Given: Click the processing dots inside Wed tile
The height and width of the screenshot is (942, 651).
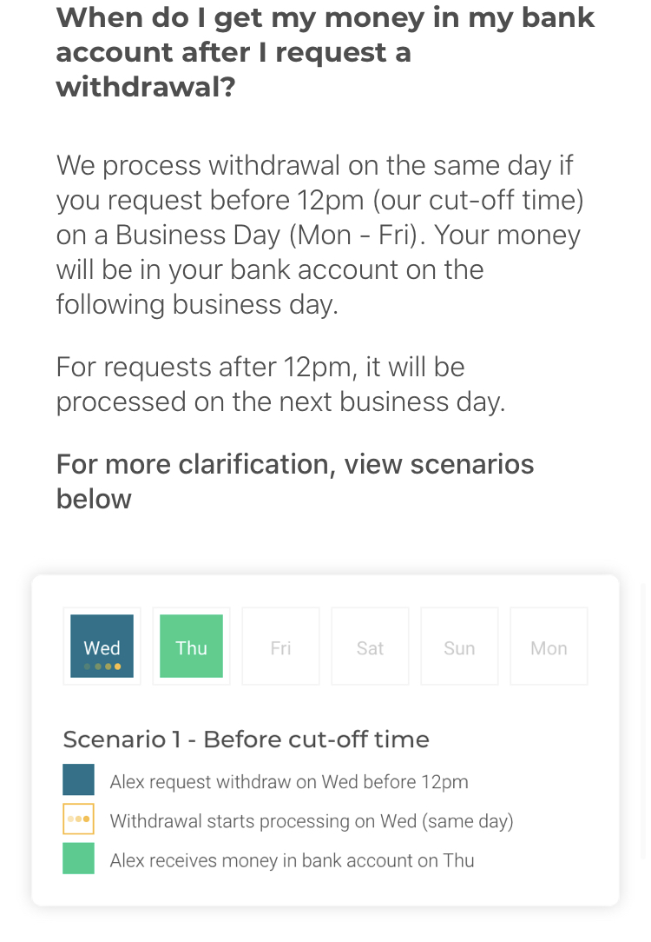Looking at the screenshot, I should (x=102, y=667).
